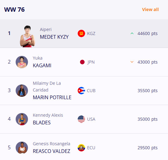Click the Cuba flag icon

click(81, 91)
